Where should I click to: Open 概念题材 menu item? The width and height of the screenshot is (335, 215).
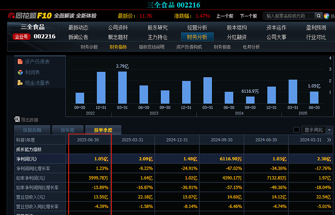(118, 37)
